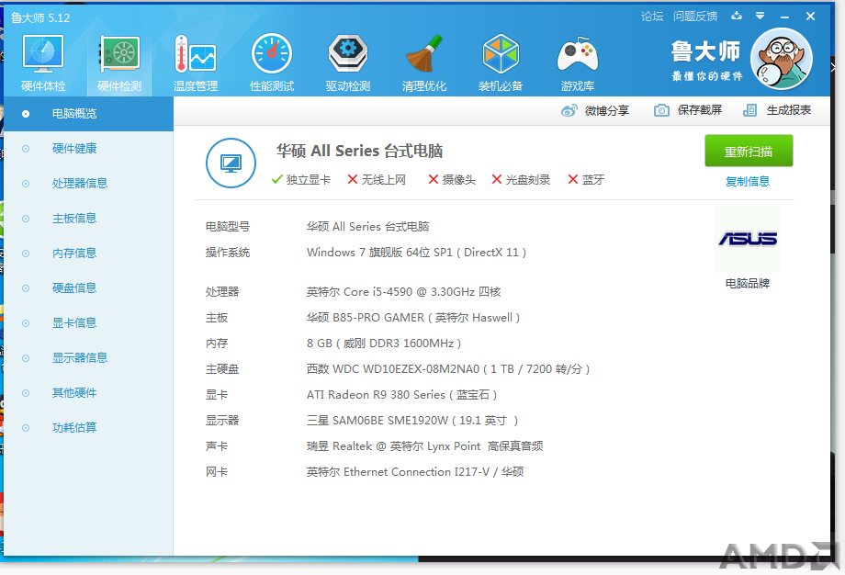This screenshot has width=845, height=575.
Task: Click 微博分享 share text
Action: click(607, 111)
